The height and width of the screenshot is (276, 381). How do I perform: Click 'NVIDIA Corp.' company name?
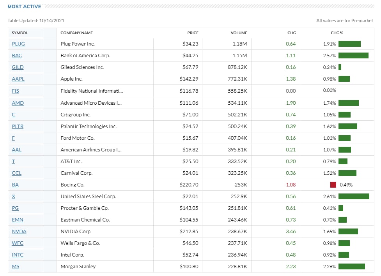click(x=76, y=231)
